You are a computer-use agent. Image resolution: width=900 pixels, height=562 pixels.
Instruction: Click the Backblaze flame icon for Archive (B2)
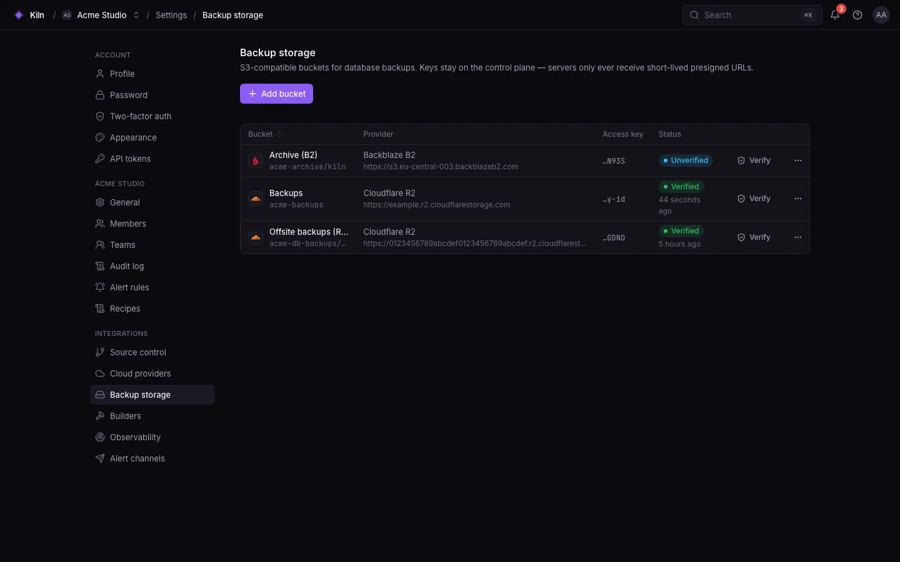coord(256,160)
